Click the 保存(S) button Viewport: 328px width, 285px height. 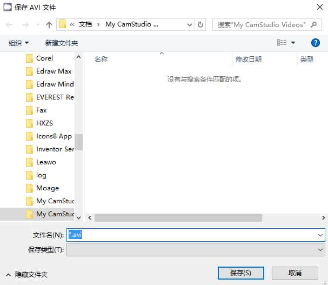coord(241,273)
